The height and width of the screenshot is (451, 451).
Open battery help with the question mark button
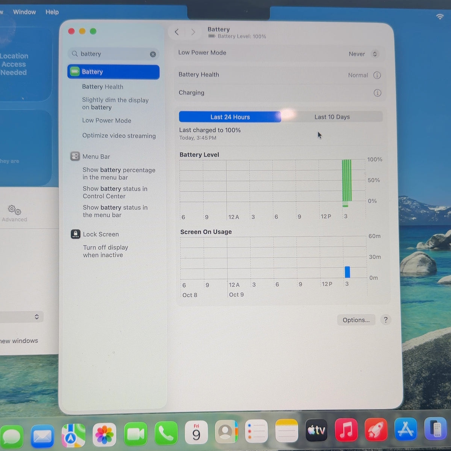[x=386, y=320]
